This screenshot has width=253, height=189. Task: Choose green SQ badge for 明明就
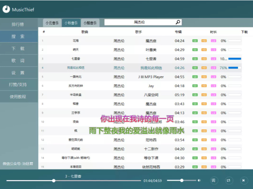point(195,149)
